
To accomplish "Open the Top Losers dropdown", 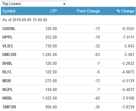I will pos(34,4).
